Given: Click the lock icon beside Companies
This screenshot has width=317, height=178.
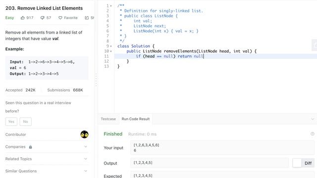Looking at the screenshot, I should (30, 147).
